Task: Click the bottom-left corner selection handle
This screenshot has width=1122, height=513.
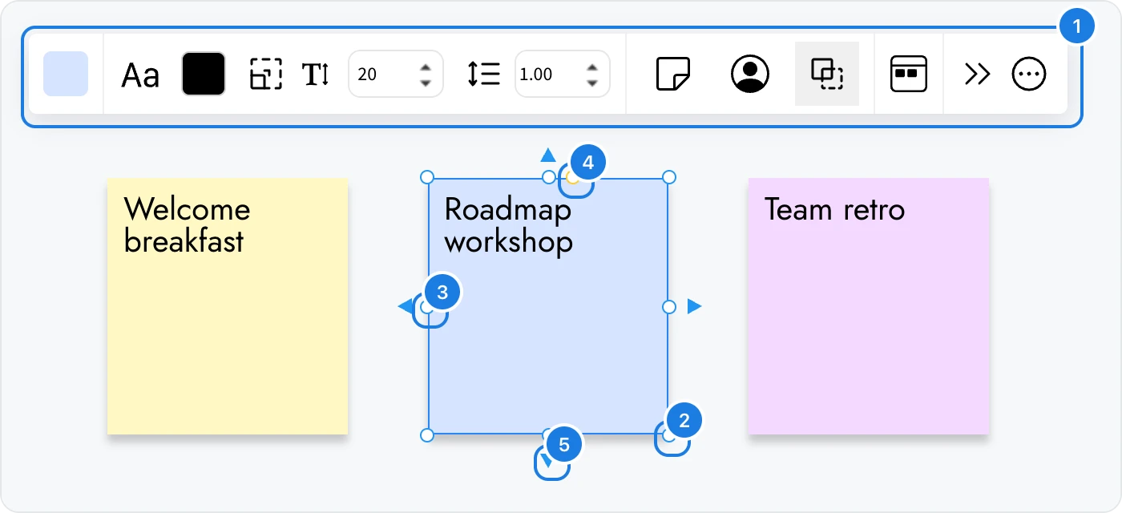Action: (x=427, y=435)
